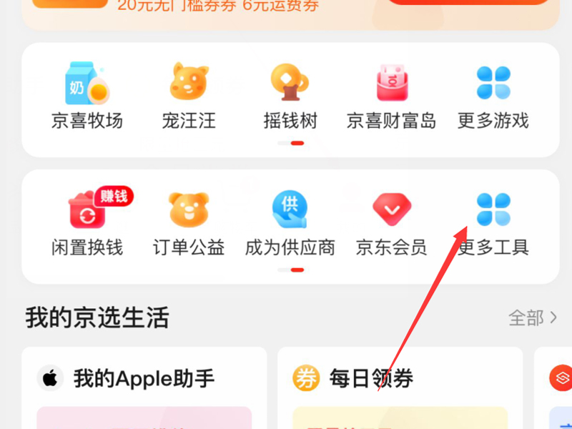572x429 pixels.
Task: Click the games row page indicator dots
Action: pyautogui.click(x=291, y=144)
